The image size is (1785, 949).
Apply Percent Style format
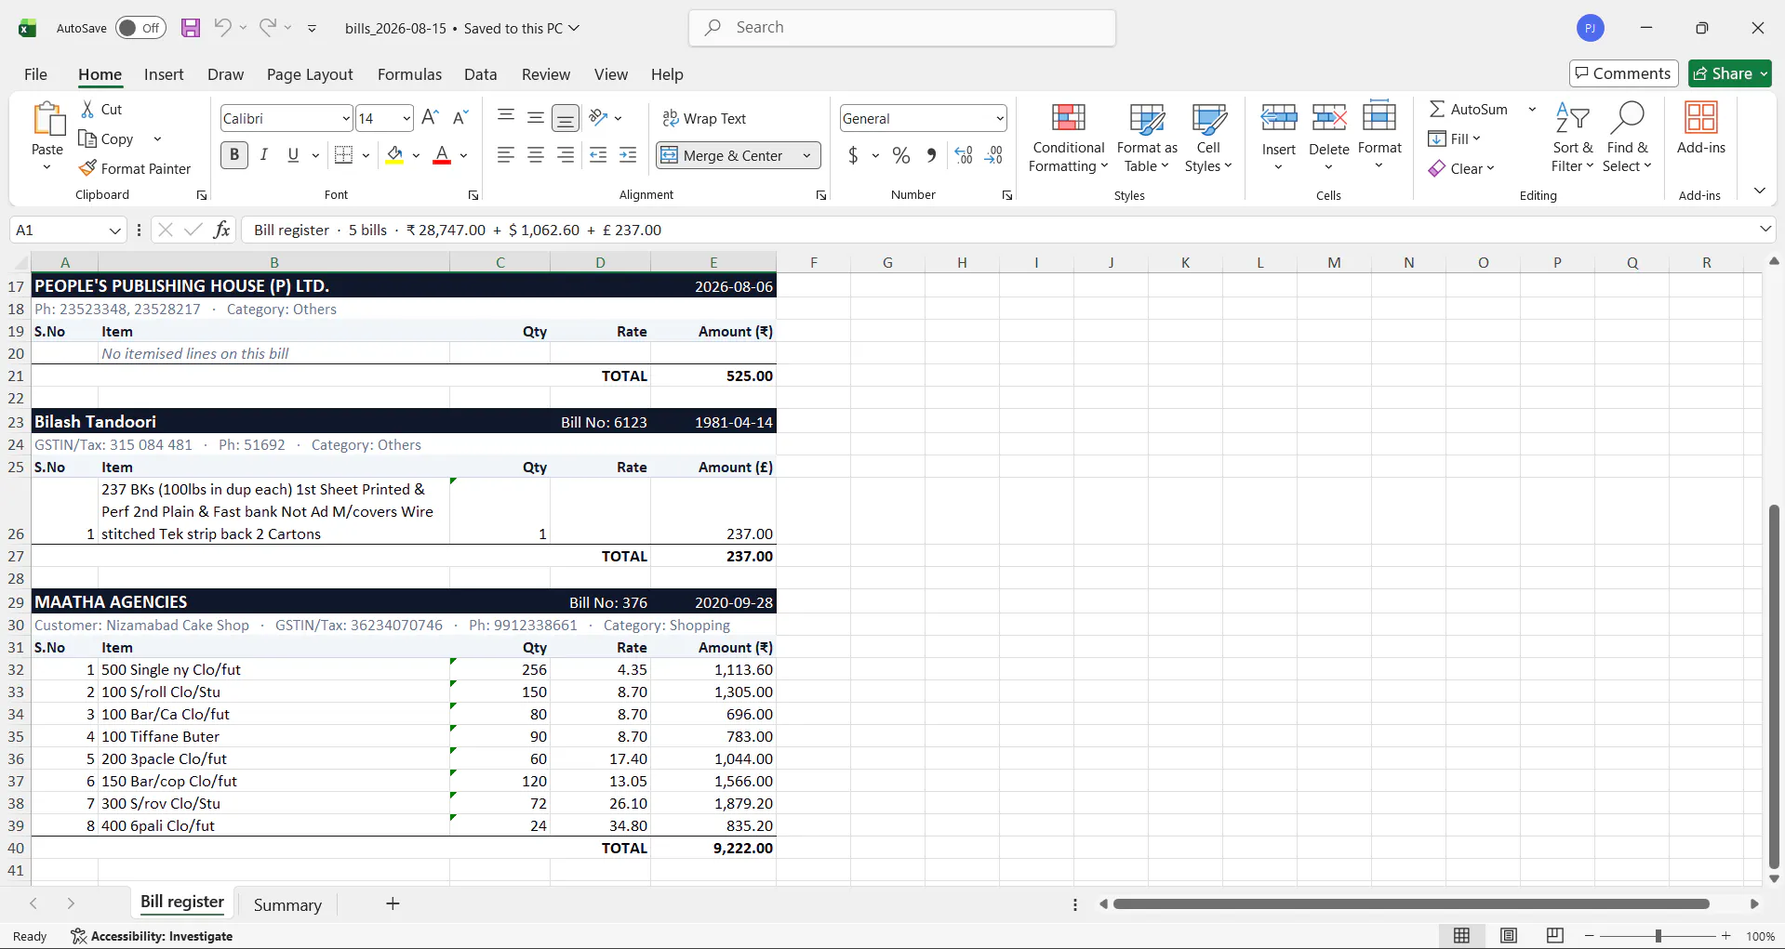[901, 155]
